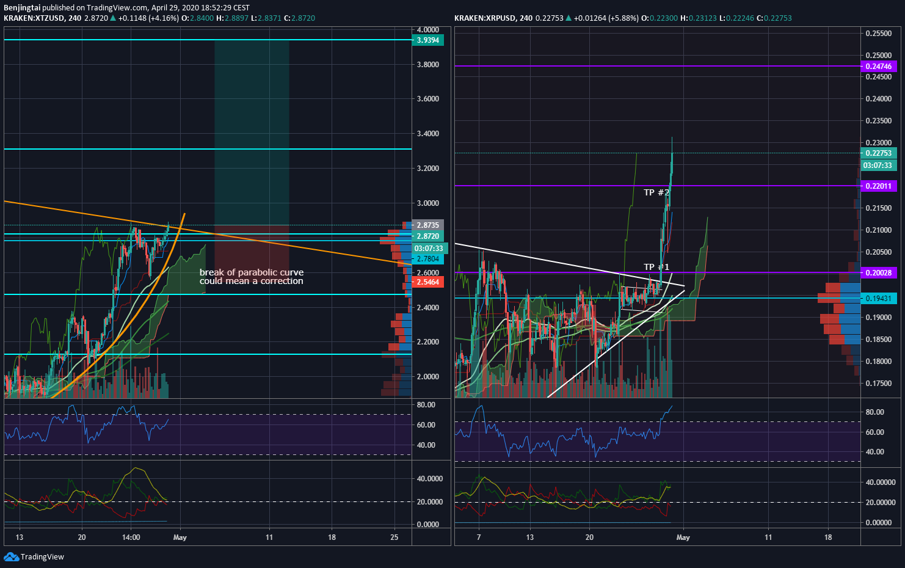Select the KRAKEN:XTZUSD, 240 symbol label
Viewport: 905px width, 568px height.
[x=43, y=18]
